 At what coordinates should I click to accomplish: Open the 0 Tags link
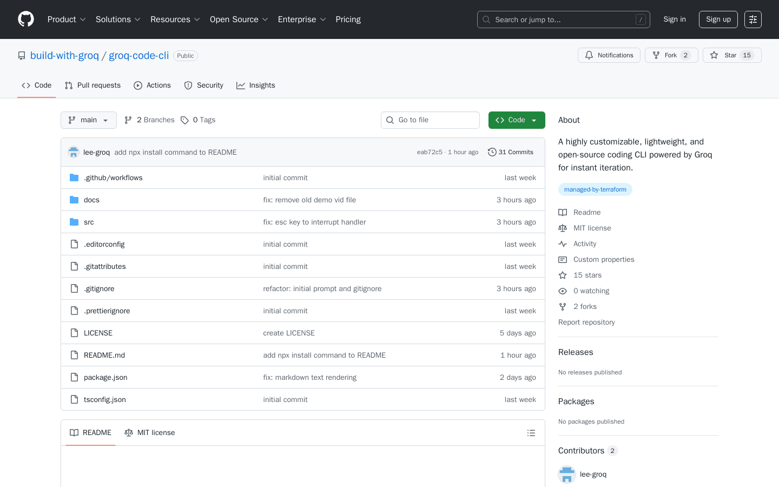[x=198, y=120]
